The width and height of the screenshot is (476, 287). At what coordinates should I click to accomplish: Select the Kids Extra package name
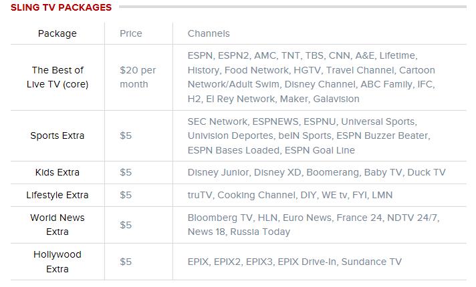[57, 172]
